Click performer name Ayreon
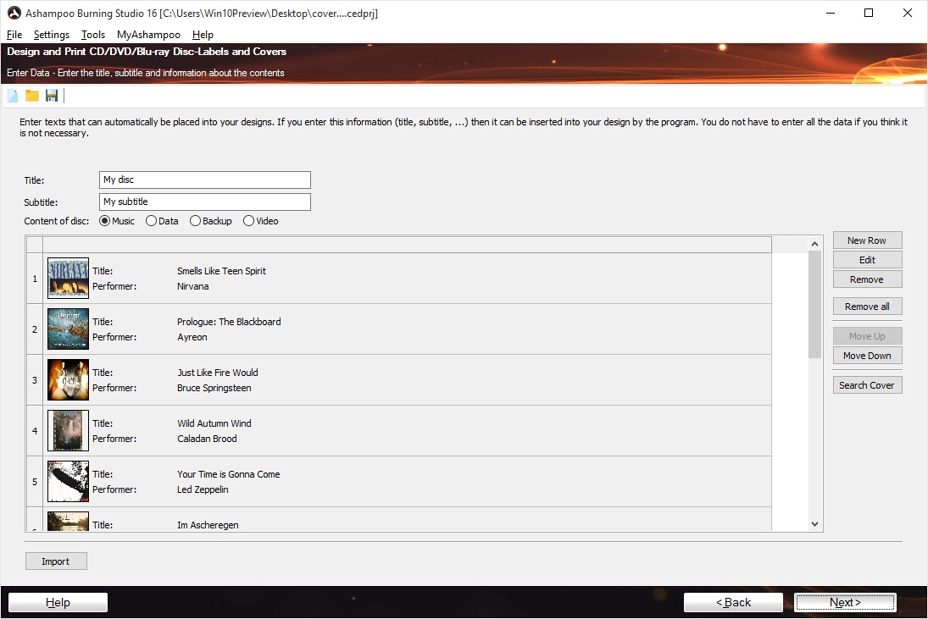 click(x=192, y=337)
